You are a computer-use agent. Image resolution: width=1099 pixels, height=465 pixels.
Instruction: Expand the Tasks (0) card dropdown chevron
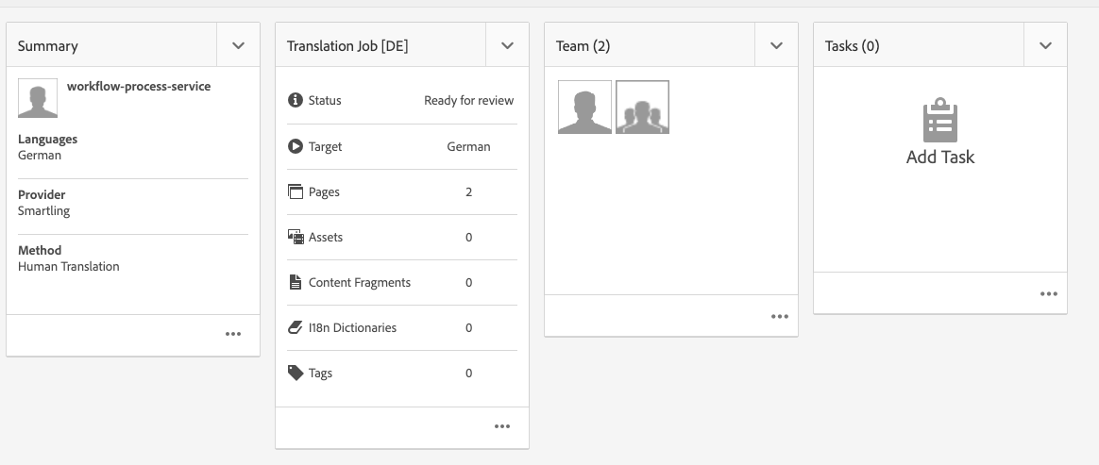coord(1045,45)
